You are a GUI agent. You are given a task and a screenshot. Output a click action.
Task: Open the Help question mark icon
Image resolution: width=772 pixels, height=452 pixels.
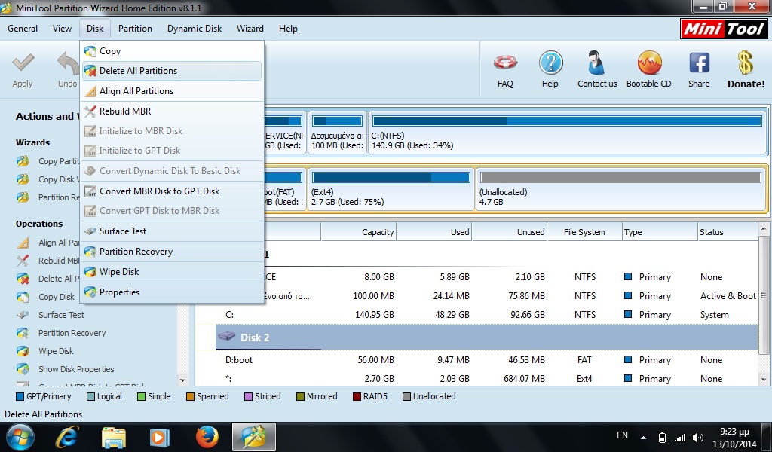(550, 63)
